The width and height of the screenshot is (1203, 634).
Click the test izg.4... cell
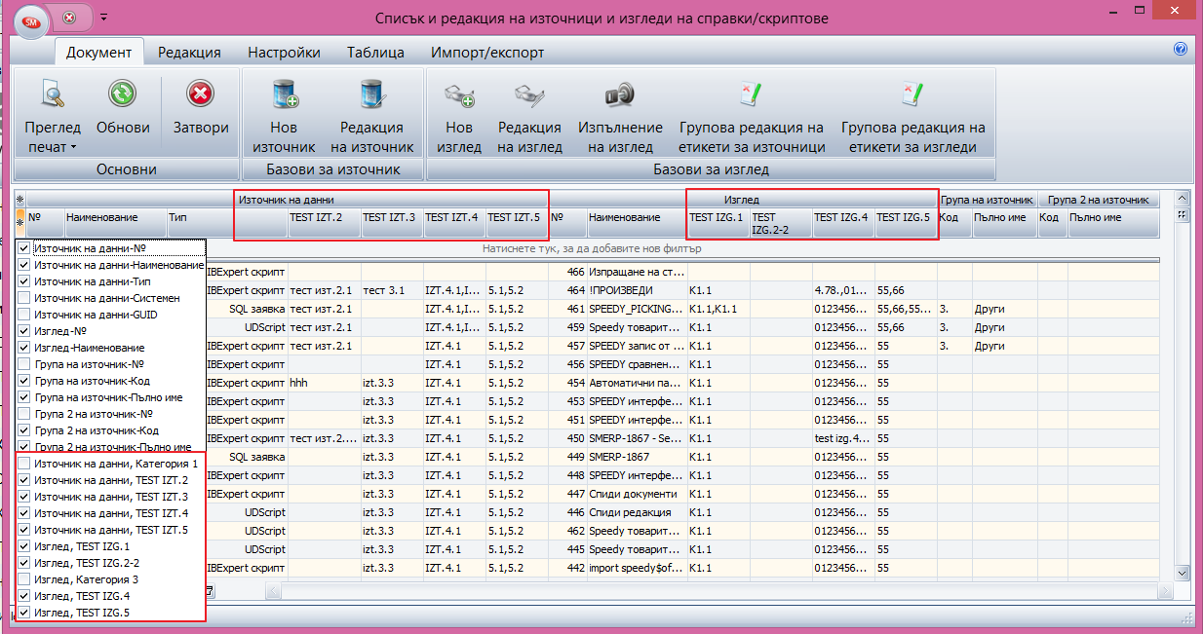(x=843, y=438)
